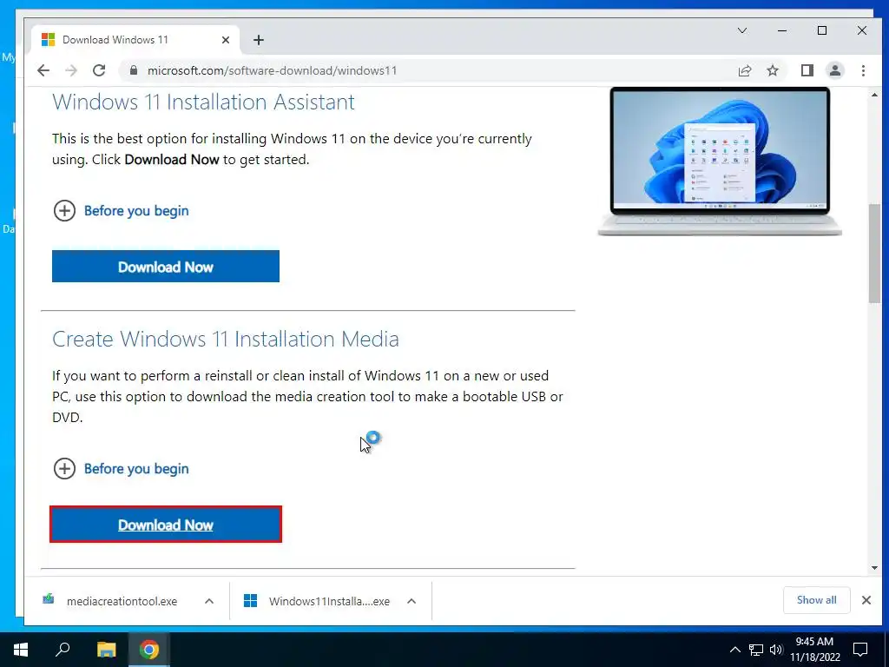Expand Before you begin under Installation Assistant
This screenshot has height=667, width=889.
pyautogui.click(x=122, y=211)
